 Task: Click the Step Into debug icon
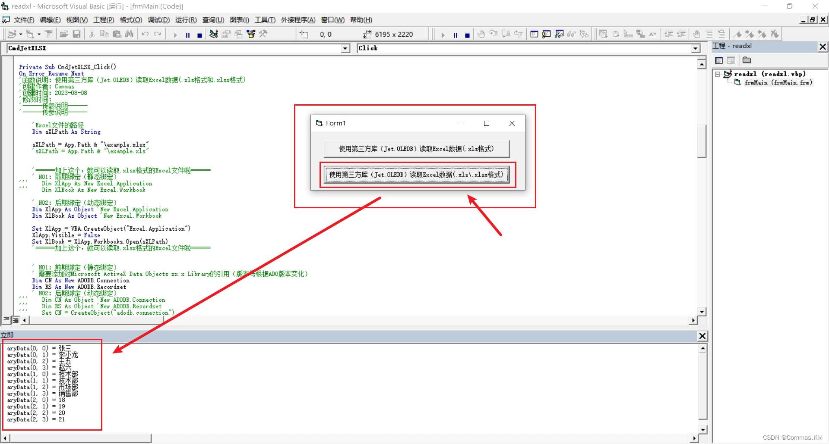click(x=494, y=34)
